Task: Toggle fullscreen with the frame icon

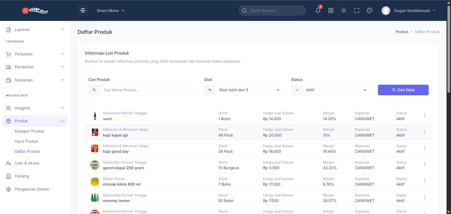Action: [357, 11]
